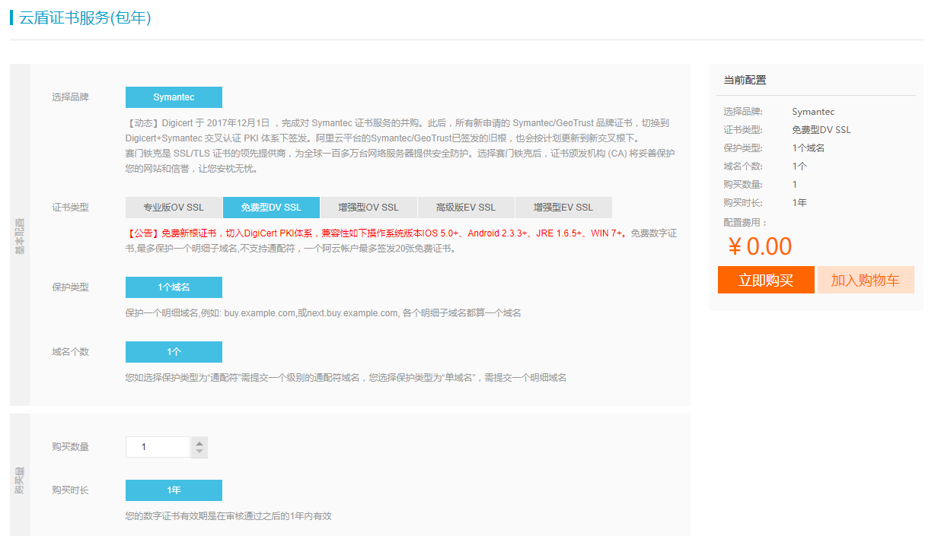The width and height of the screenshot is (941, 536).
Task: Click the 购买数量 label beside quantity input
Action: point(70,447)
